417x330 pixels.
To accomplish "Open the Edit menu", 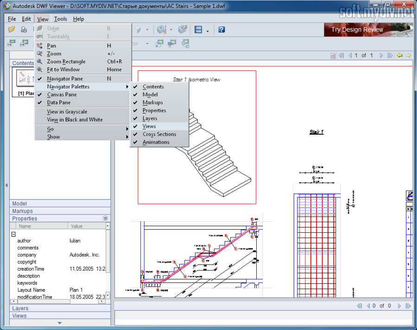I will [x=26, y=19].
